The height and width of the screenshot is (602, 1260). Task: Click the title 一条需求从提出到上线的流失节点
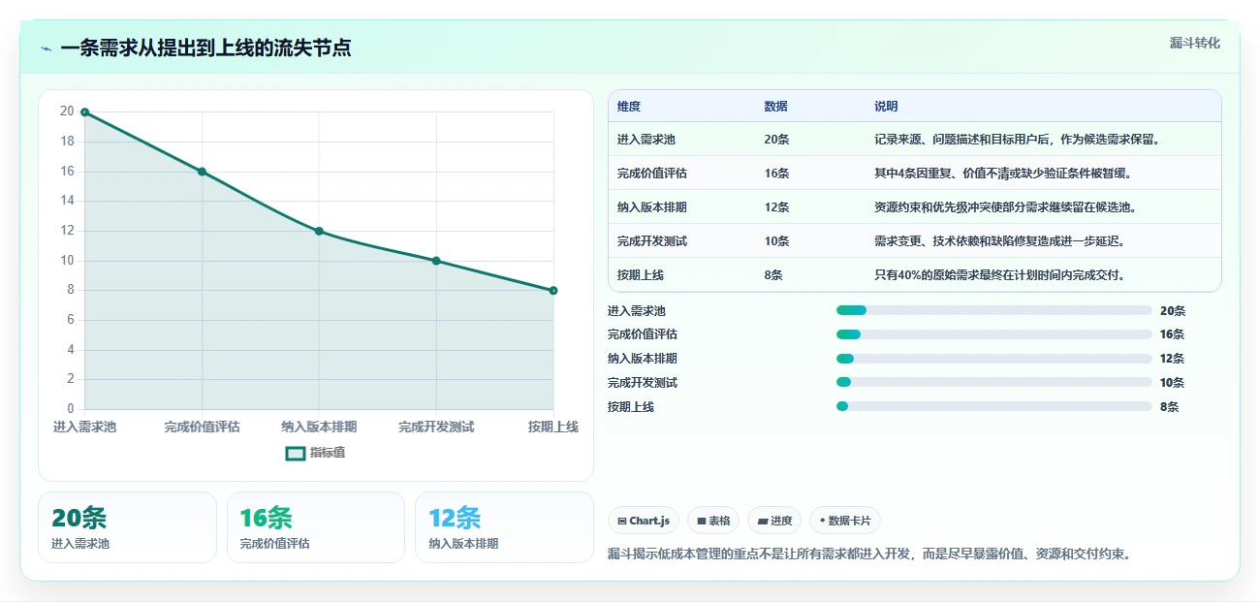pyautogui.click(x=205, y=48)
